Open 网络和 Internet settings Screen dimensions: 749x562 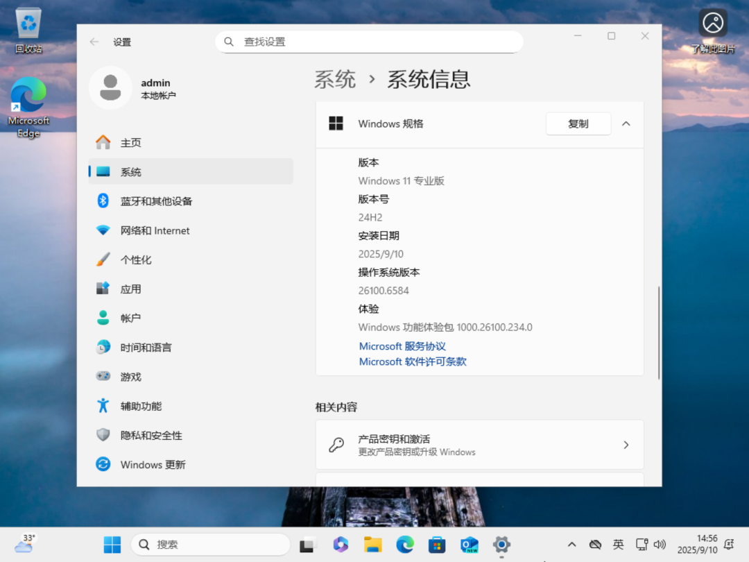point(191,230)
